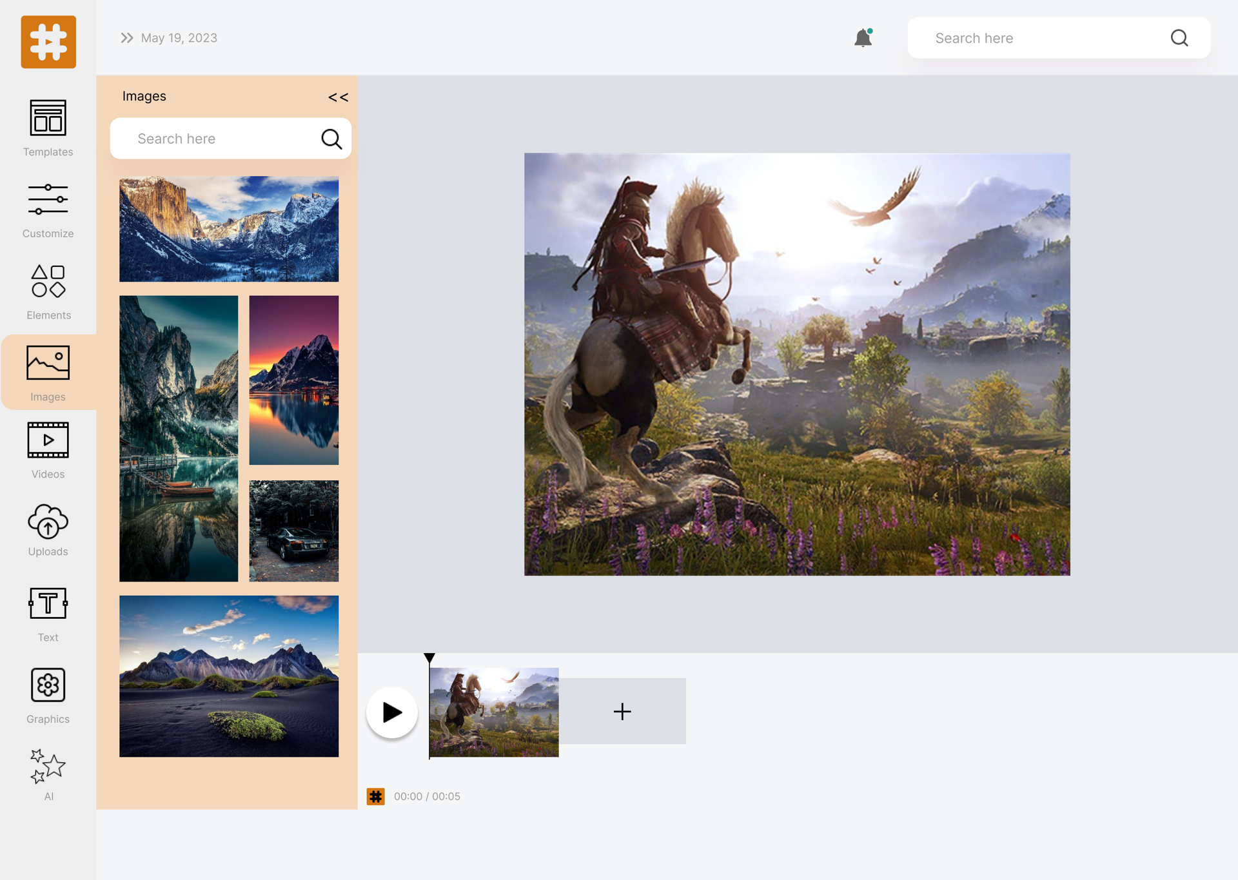Select the Images sidebar tab
Image resolution: width=1238 pixels, height=880 pixels.
point(48,373)
